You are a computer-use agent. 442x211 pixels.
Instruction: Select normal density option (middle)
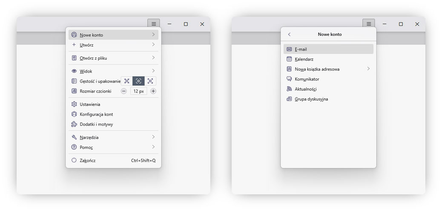tap(138, 81)
